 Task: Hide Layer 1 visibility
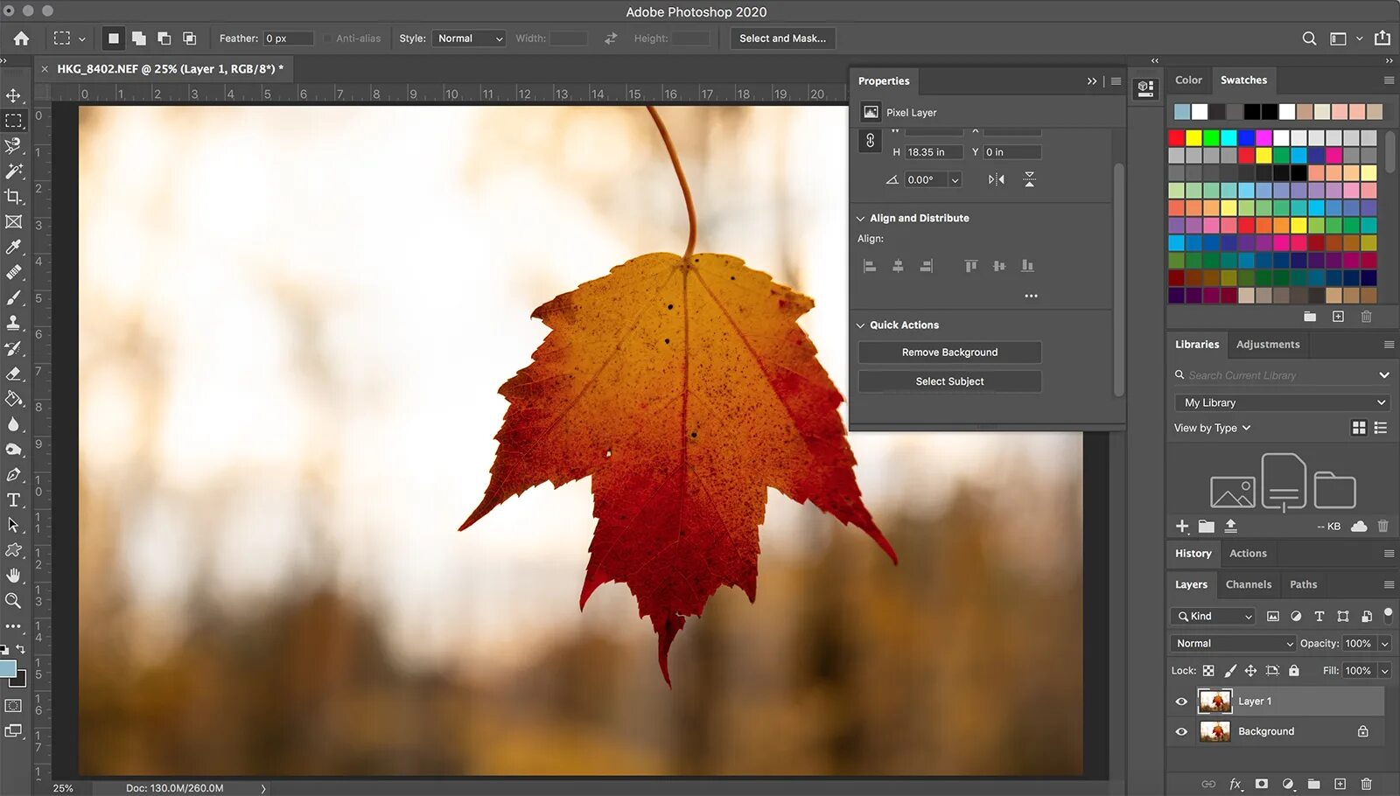(x=1181, y=702)
